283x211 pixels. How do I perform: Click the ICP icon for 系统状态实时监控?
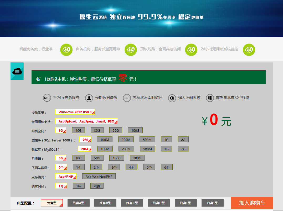(127, 98)
